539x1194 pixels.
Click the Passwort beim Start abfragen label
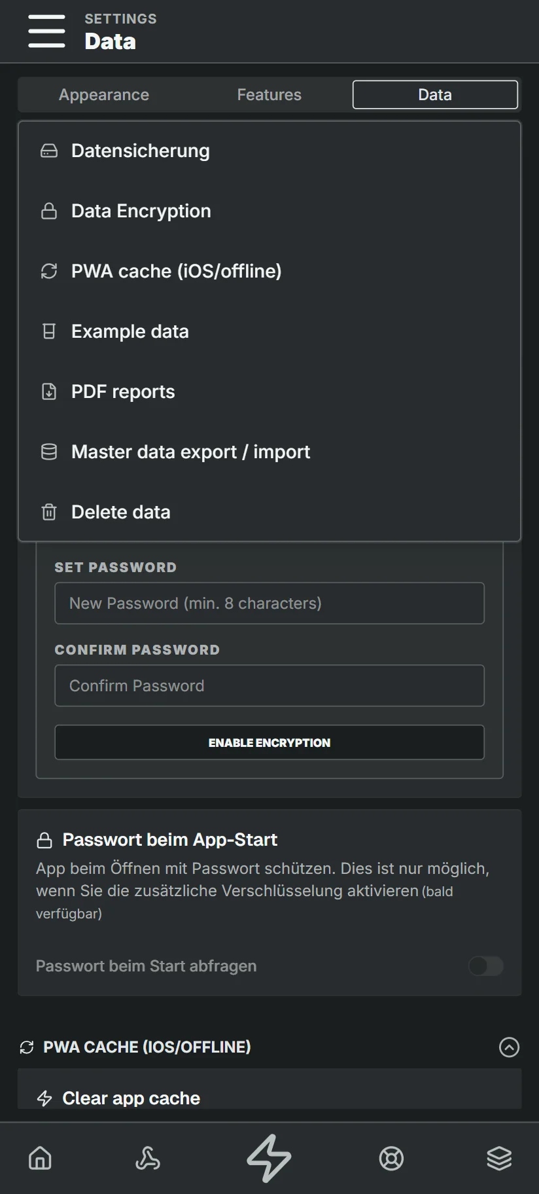[x=147, y=966]
